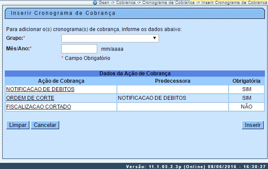
Task: Click the Ação de Cobrança column header
Action: 61,81
